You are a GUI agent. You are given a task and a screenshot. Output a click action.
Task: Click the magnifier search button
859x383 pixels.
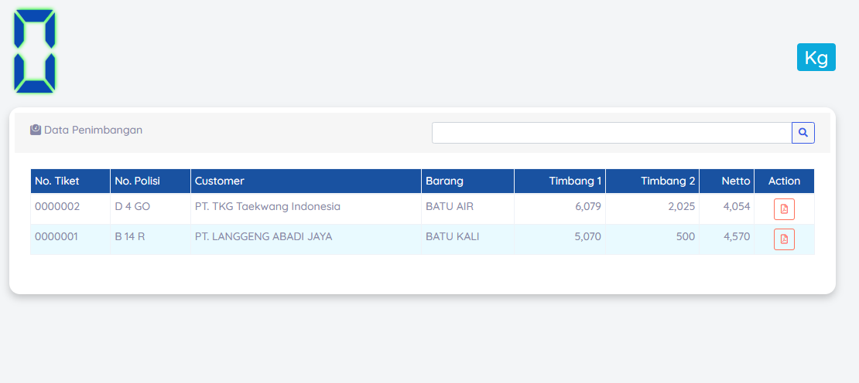point(803,133)
